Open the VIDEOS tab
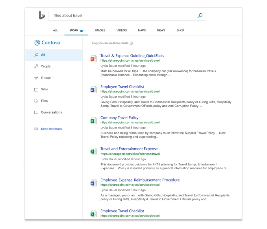The width and height of the screenshot is (267, 229). click(x=122, y=30)
